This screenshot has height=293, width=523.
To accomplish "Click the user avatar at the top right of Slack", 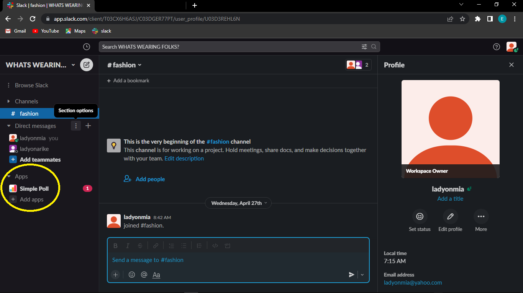I will click(x=512, y=47).
